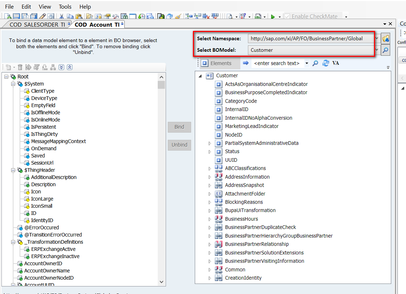This screenshot has height=294, width=406.
Task: Open the Edit menu
Action: pyautogui.click(x=26, y=7)
